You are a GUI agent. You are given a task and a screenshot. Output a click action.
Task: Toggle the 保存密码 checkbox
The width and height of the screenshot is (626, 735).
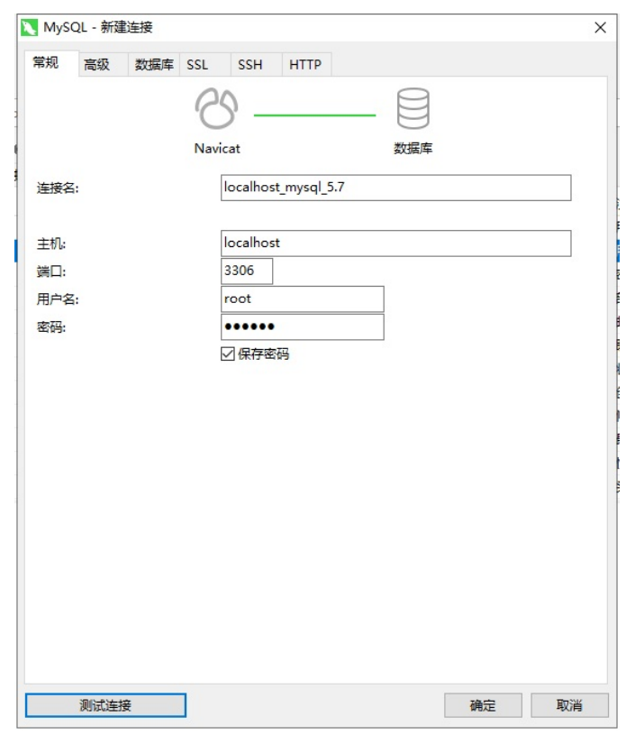[x=228, y=354]
